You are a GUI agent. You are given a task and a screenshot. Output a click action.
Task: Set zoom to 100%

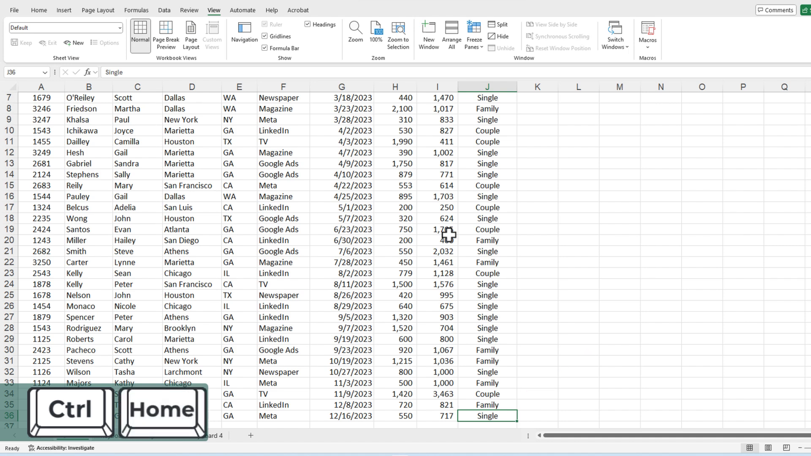tap(376, 30)
